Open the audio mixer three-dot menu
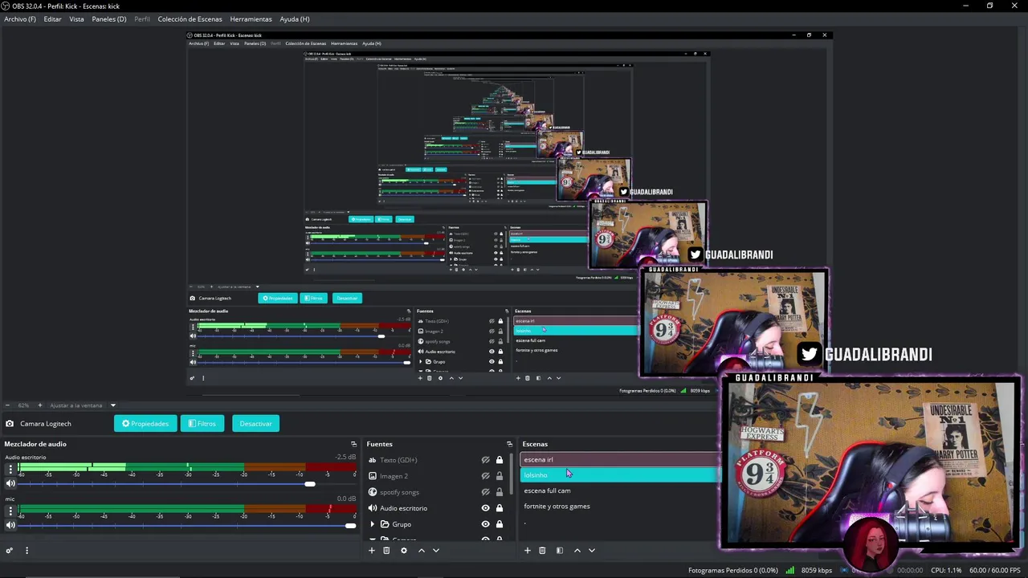This screenshot has height=578, width=1028. coord(27,551)
